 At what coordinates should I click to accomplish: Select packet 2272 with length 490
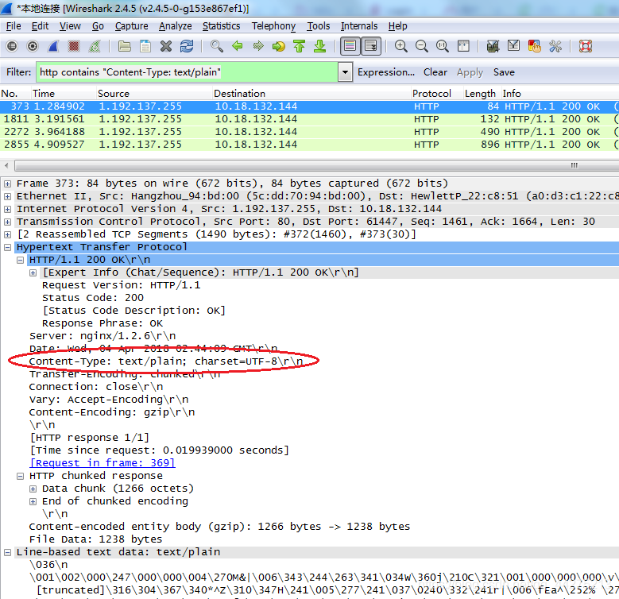point(310,132)
